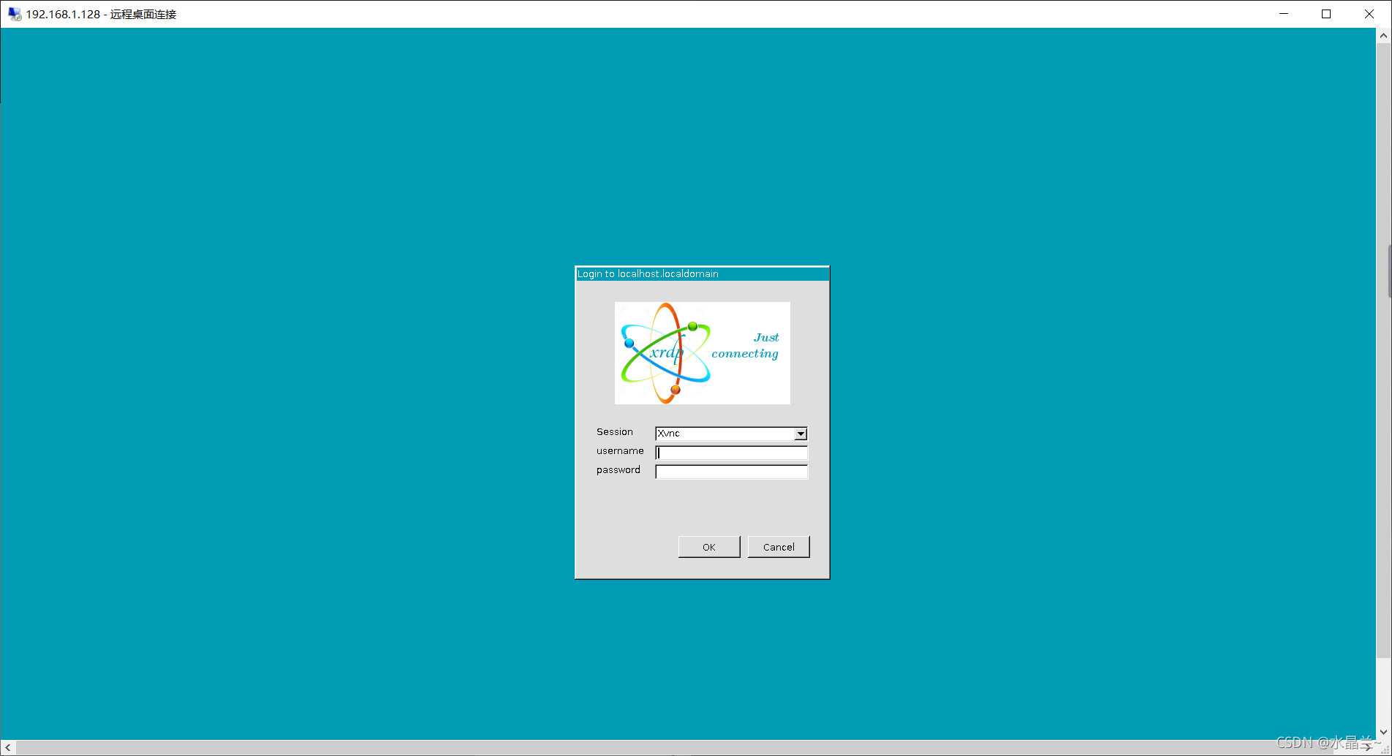Screen dimensions: 1392x756
Task: Focus the username input field
Action: pyautogui.click(x=731, y=453)
